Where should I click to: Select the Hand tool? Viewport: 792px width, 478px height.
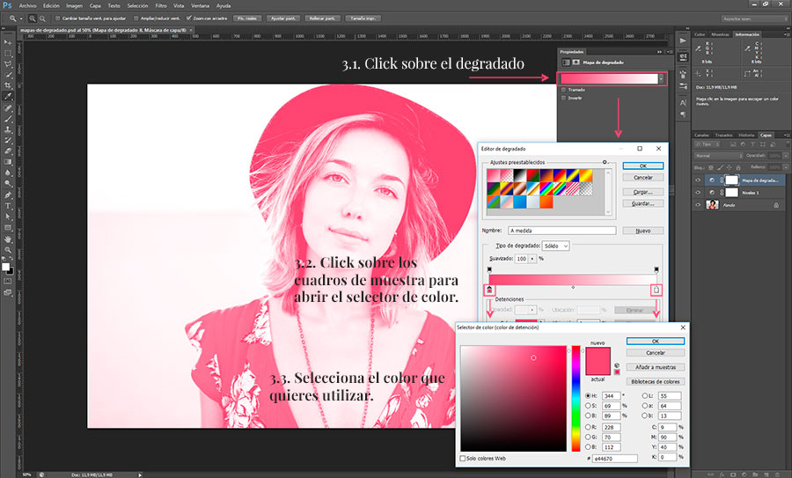click(8, 239)
